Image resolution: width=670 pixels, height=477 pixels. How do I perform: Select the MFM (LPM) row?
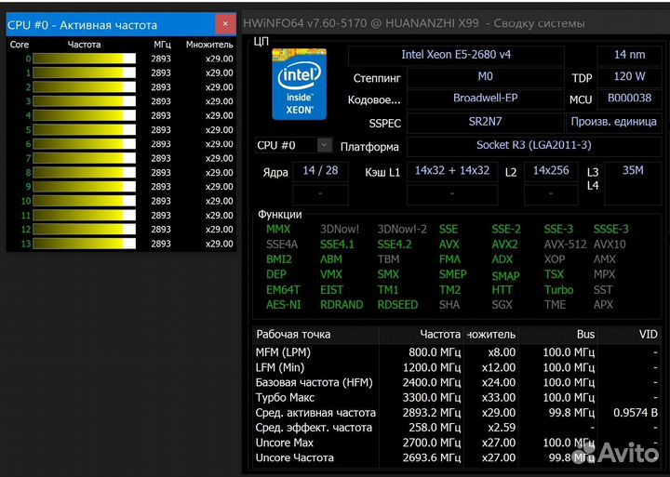pyautogui.click(x=456, y=352)
